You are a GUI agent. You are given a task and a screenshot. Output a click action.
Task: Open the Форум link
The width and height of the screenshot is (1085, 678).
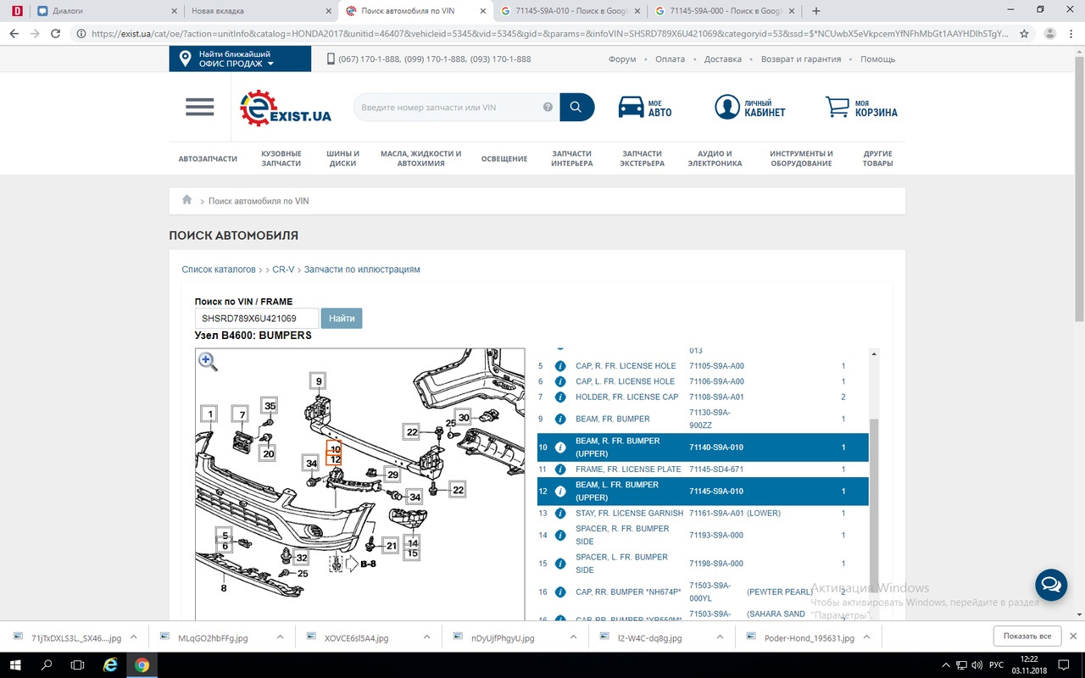tap(622, 59)
